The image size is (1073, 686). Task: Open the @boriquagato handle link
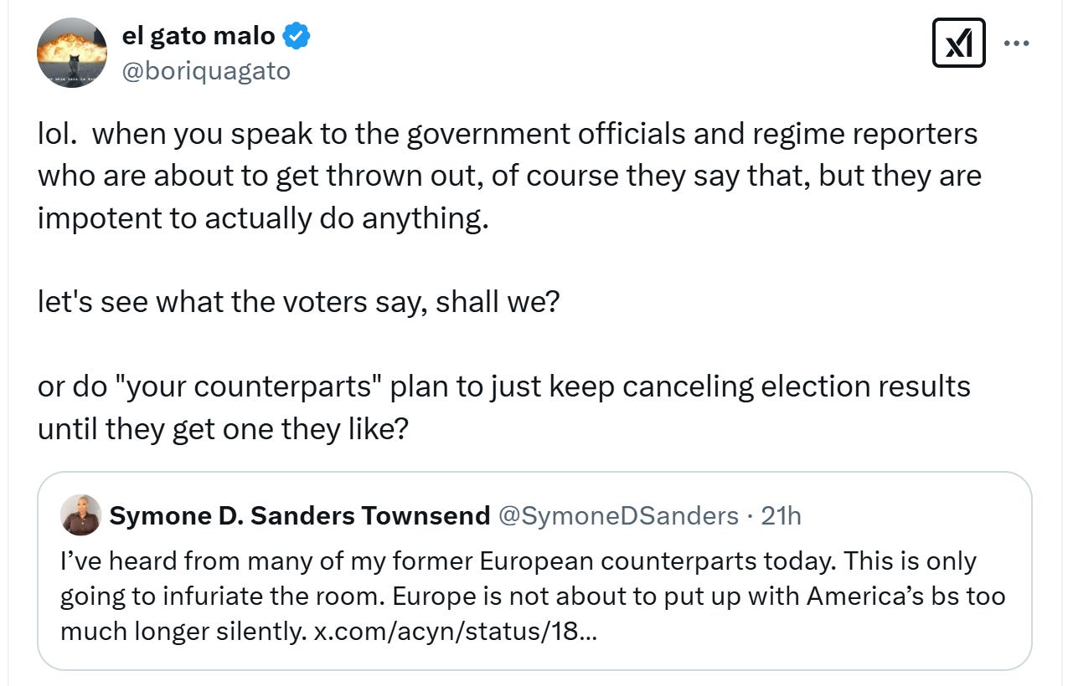tap(206, 71)
